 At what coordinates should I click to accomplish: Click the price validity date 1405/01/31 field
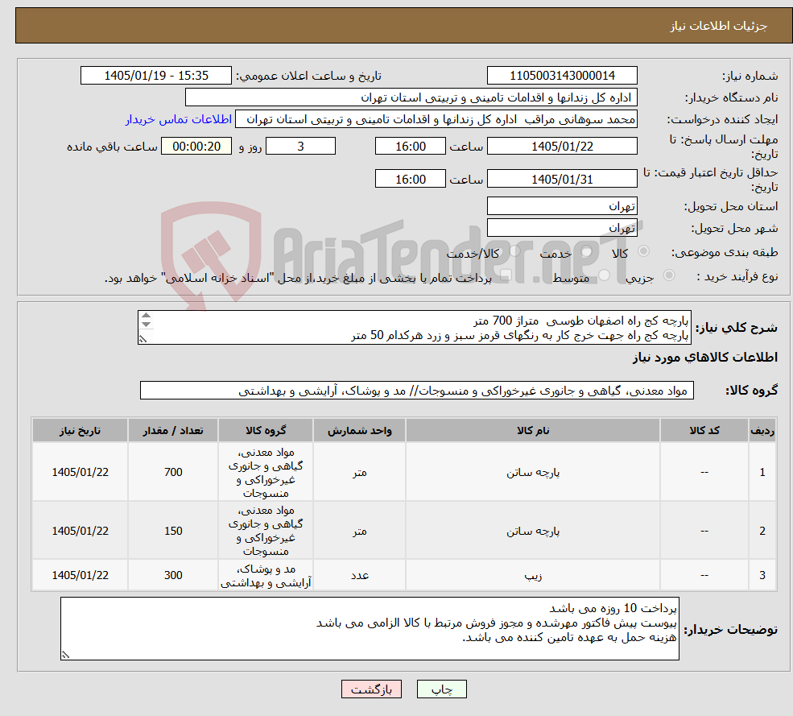point(562,179)
